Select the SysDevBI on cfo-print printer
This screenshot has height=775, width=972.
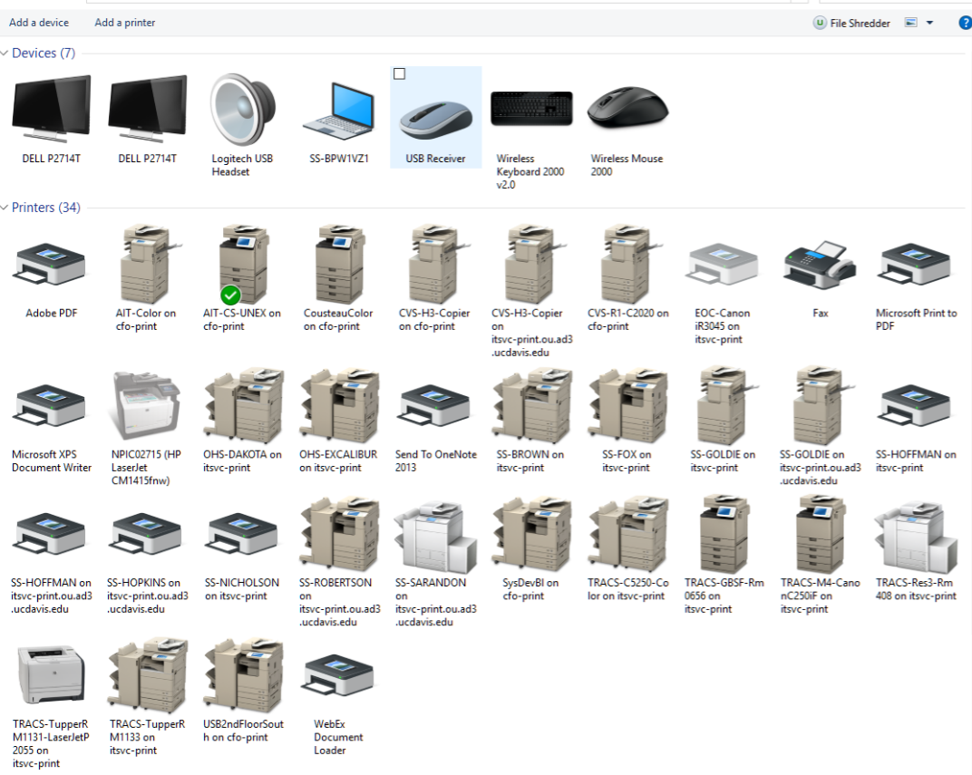[530, 549]
